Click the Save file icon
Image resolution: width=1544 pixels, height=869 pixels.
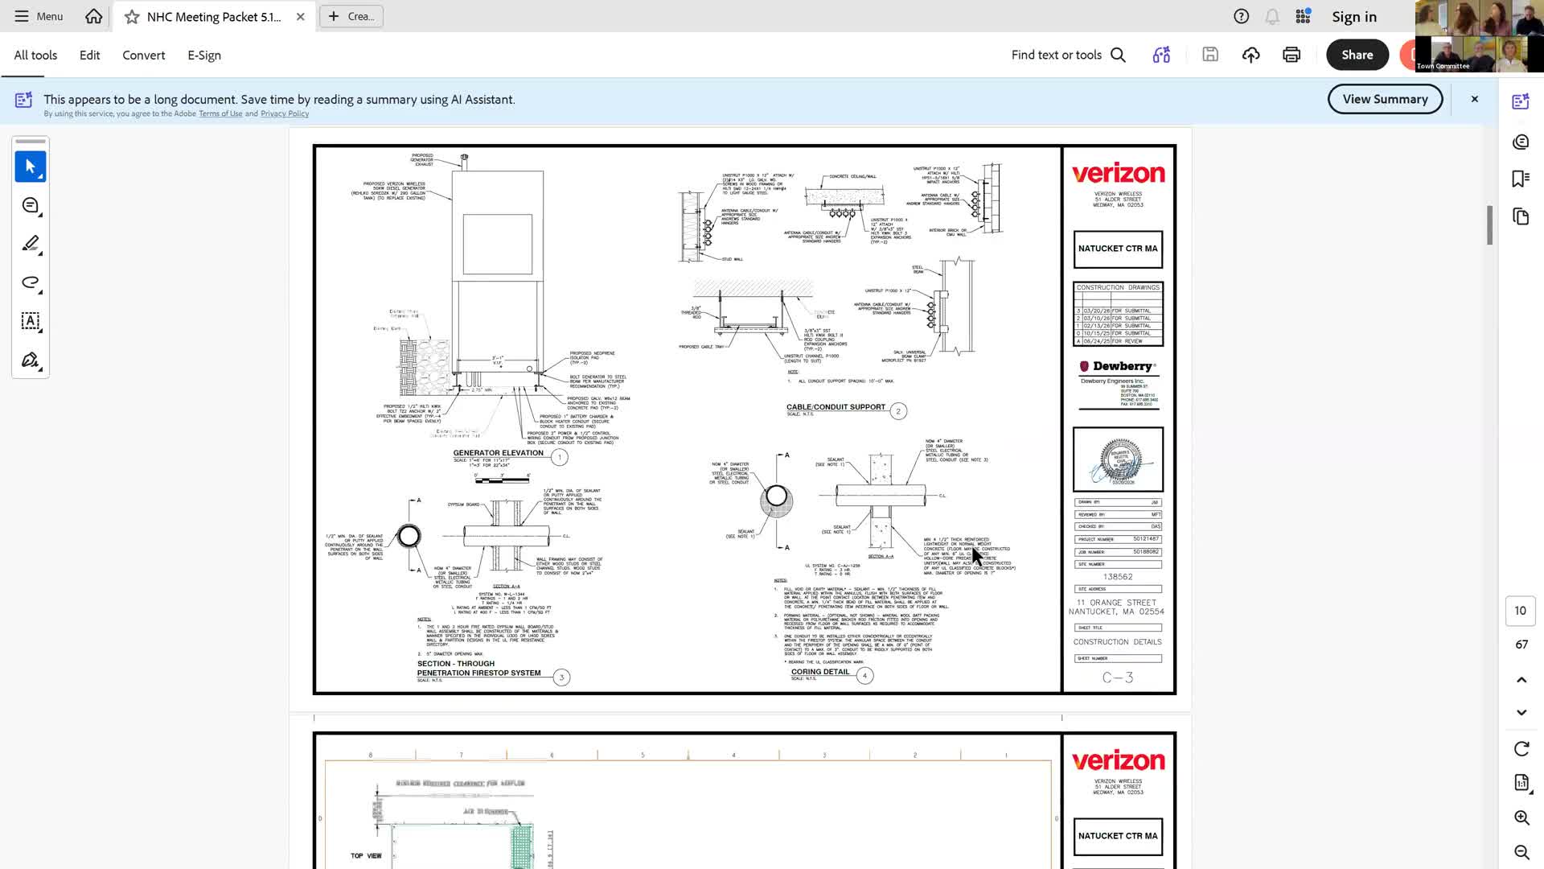[x=1210, y=55]
